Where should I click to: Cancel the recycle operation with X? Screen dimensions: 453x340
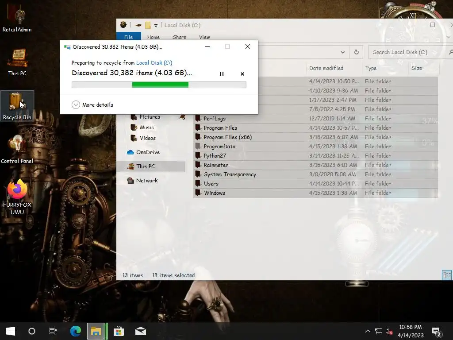point(242,74)
